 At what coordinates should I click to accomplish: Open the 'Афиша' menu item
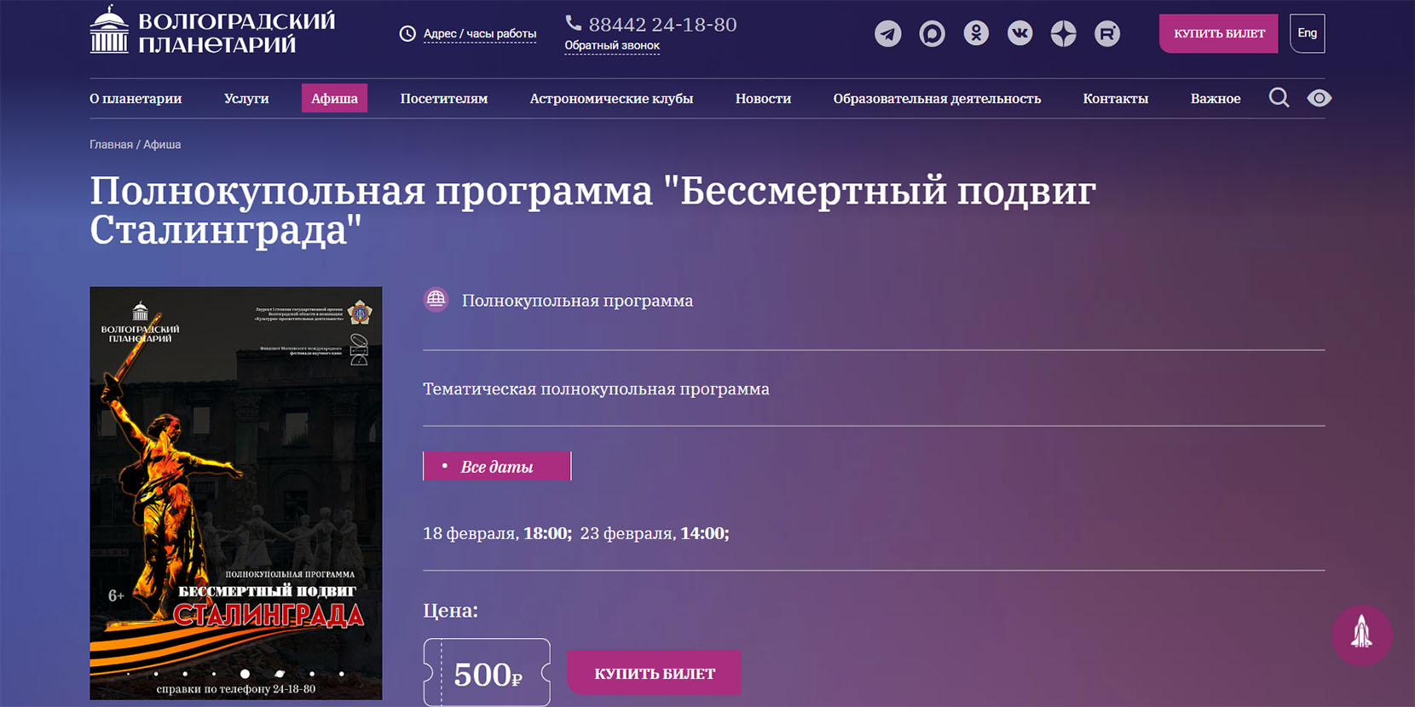(334, 99)
